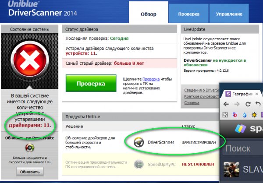Go forward in the browser window
The image size is (263, 183).
pyautogui.click(x=237, y=104)
